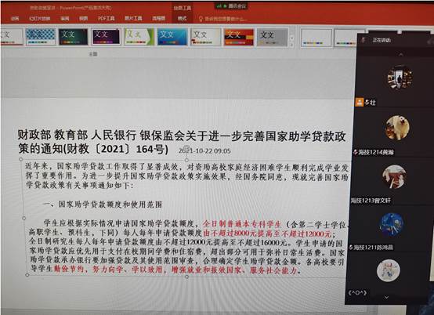Choose the dark purple 文文 theme
This screenshot has width=434, height=315.
[x=106, y=37]
